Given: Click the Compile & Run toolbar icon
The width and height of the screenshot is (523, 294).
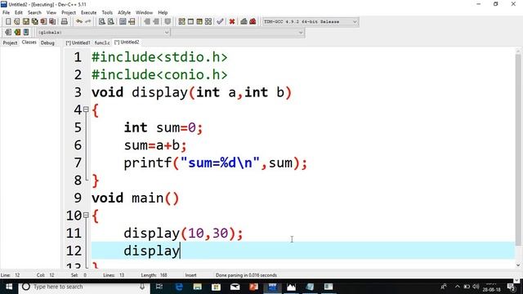Looking at the screenshot, I should [199, 22].
